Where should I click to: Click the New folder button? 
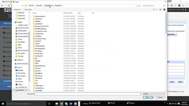28,9
